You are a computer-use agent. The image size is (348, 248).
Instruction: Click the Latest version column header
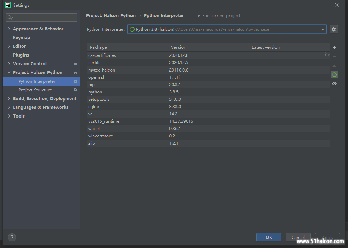coord(289,47)
